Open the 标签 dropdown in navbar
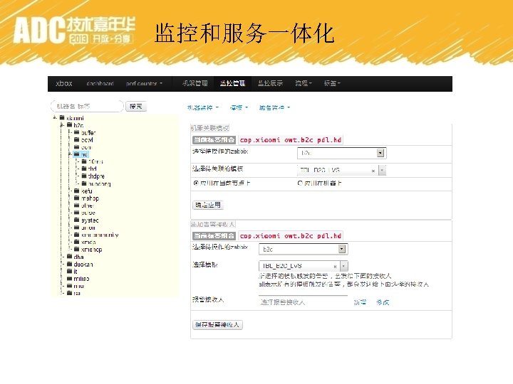Viewport: 513px width, 384px height. pyautogui.click(x=332, y=83)
